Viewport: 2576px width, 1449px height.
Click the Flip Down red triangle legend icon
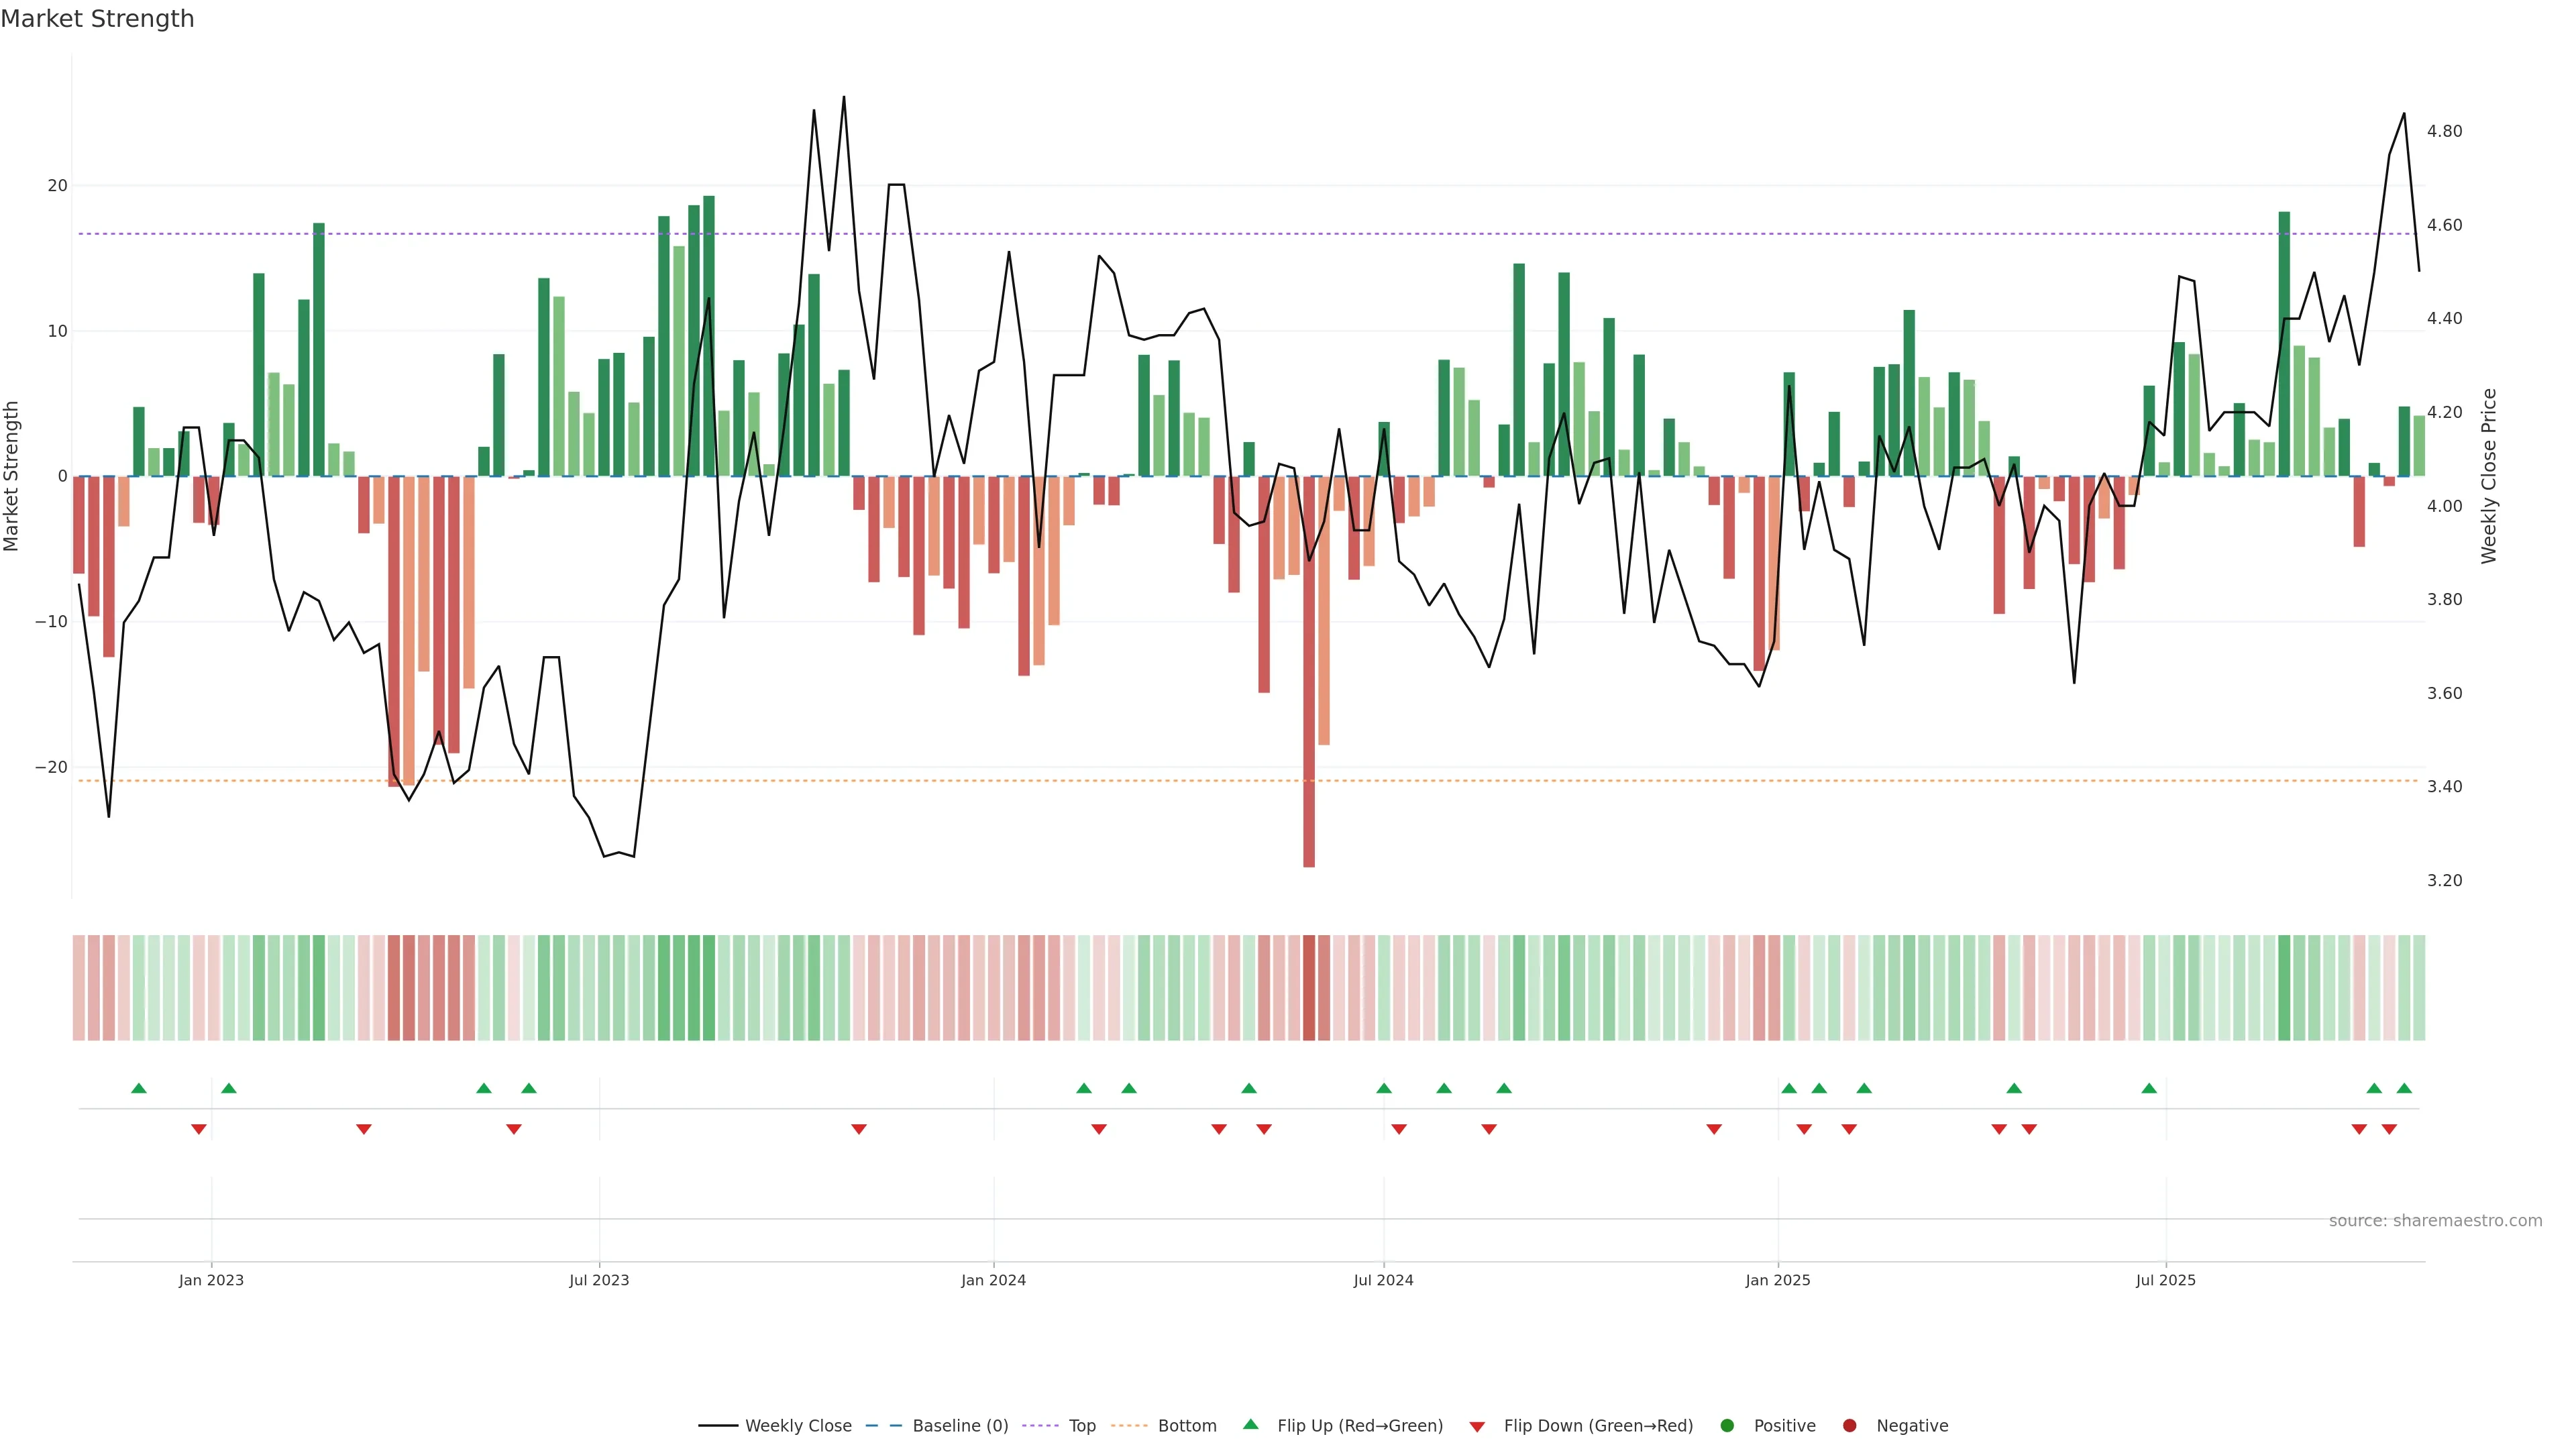click(1477, 1427)
